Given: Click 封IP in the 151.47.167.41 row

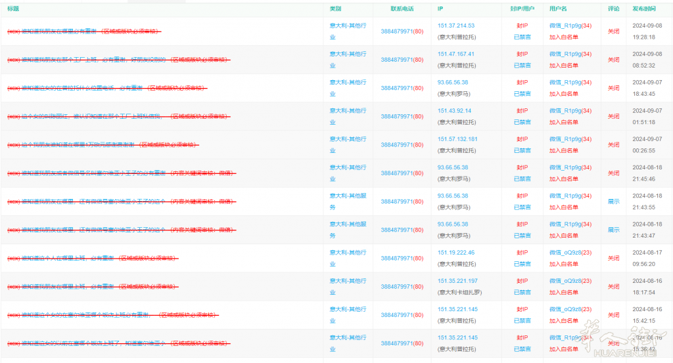Looking at the screenshot, I should pyautogui.click(x=522, y=54).
